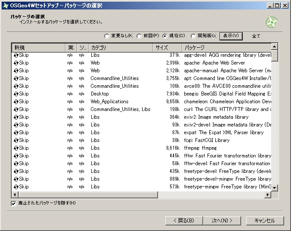Click the Skip cycle icon for curl package
291x231 pixels.
coord(16,109)
